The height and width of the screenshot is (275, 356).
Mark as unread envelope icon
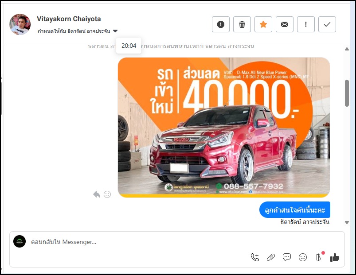point(285,24)
